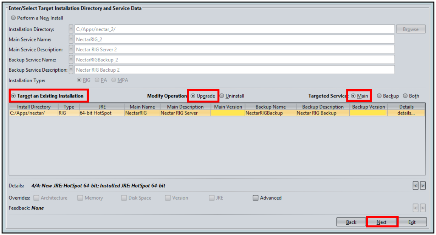Click the Next button
The height and width of the screenshot is (235, 436).
382,222
